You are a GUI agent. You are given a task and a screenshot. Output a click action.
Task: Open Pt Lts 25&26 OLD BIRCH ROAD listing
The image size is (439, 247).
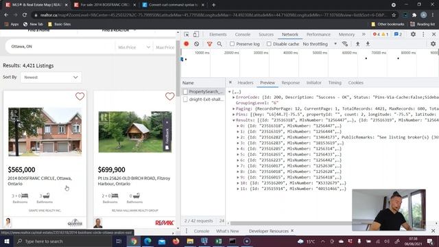[x=134, y=181]
